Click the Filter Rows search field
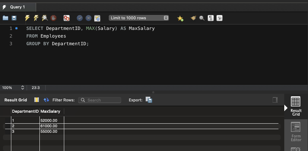The width and height of the screenshot is (308, 151). coord(100,100)
